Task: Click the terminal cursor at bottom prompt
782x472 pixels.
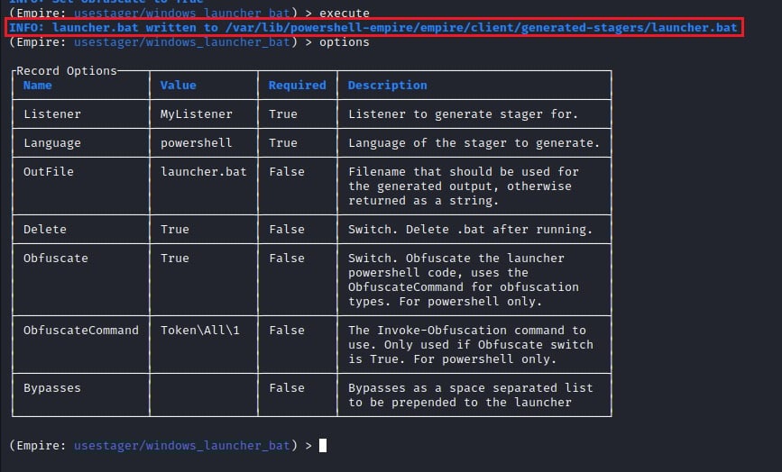Action: [x=323, y=445]
